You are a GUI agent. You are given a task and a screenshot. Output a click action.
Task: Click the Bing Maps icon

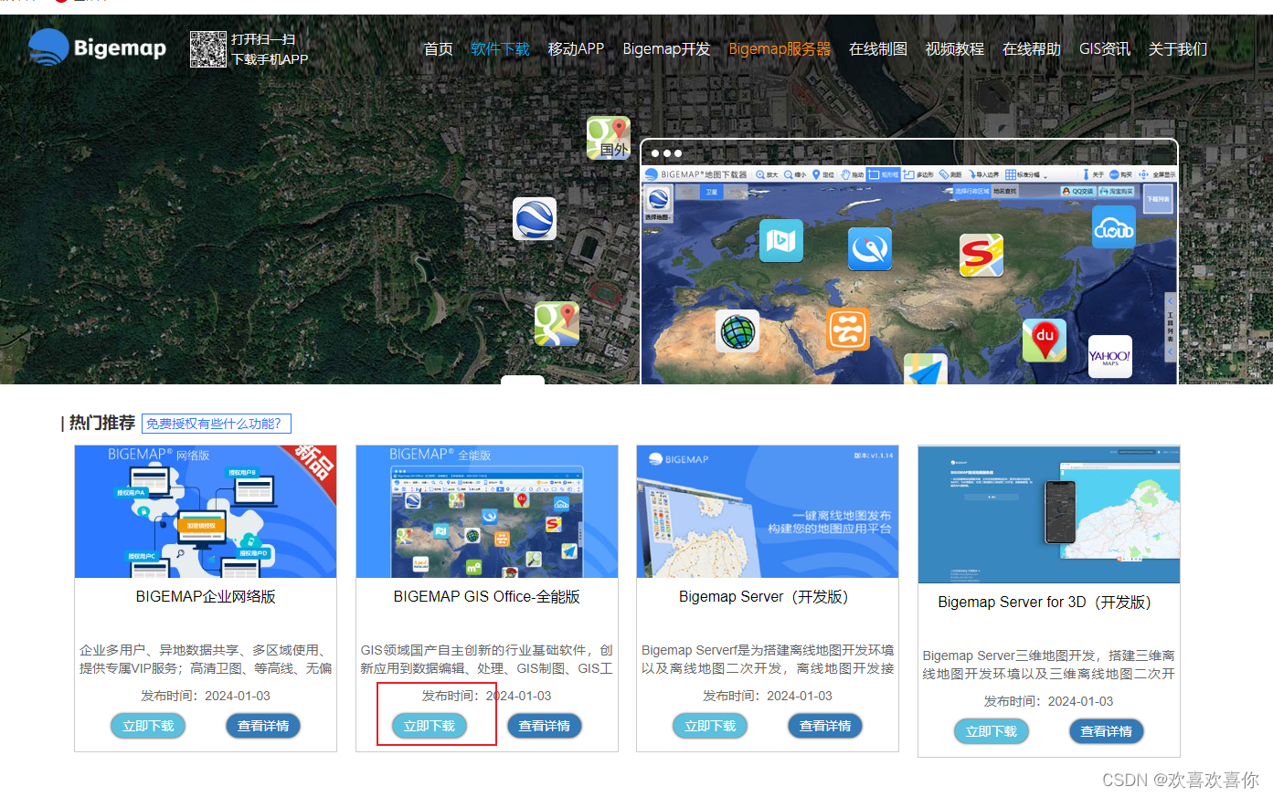[x=781, y=240]
